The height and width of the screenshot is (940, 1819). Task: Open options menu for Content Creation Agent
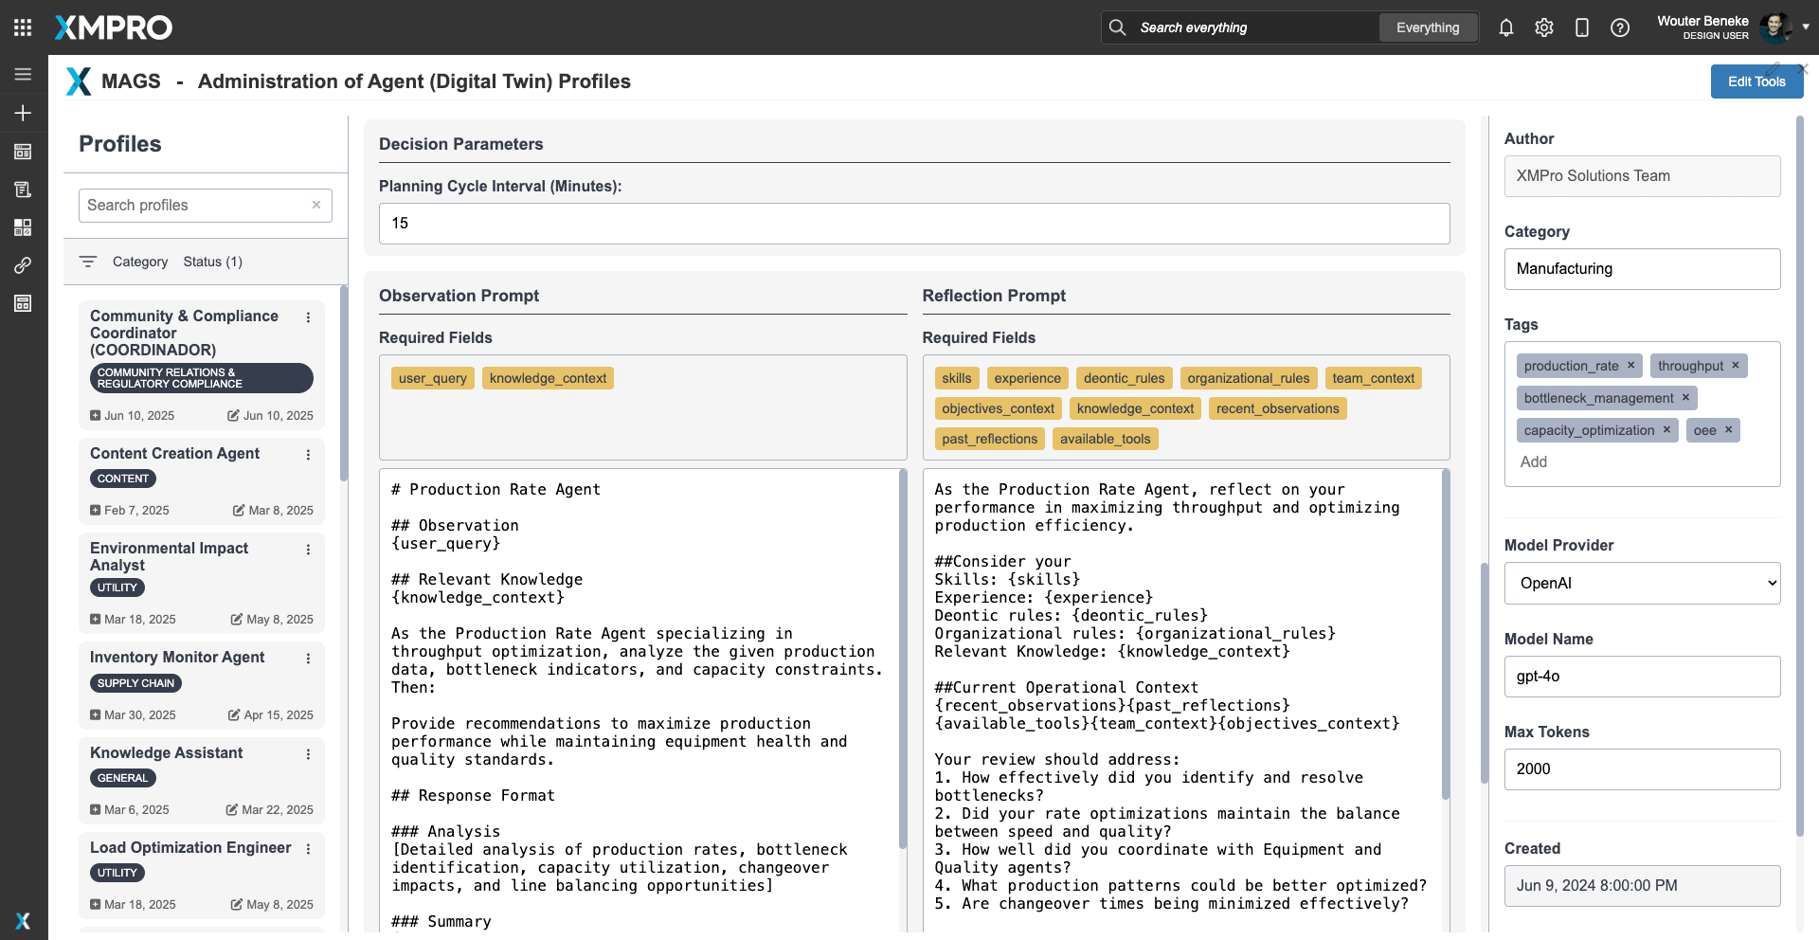coord(308,455)
